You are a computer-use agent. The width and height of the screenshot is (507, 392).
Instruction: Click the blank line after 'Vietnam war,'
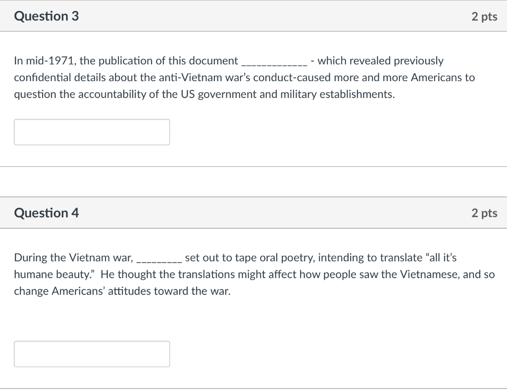pos(159,261)
